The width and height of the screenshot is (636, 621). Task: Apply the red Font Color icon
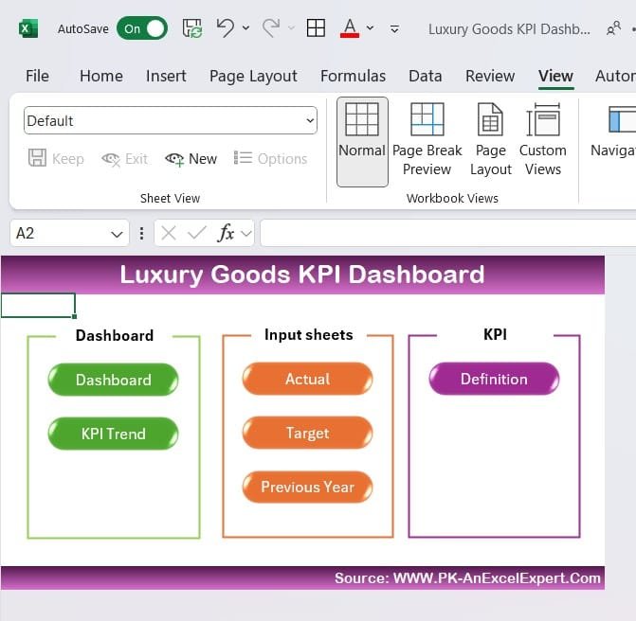[x=349, y=28]
